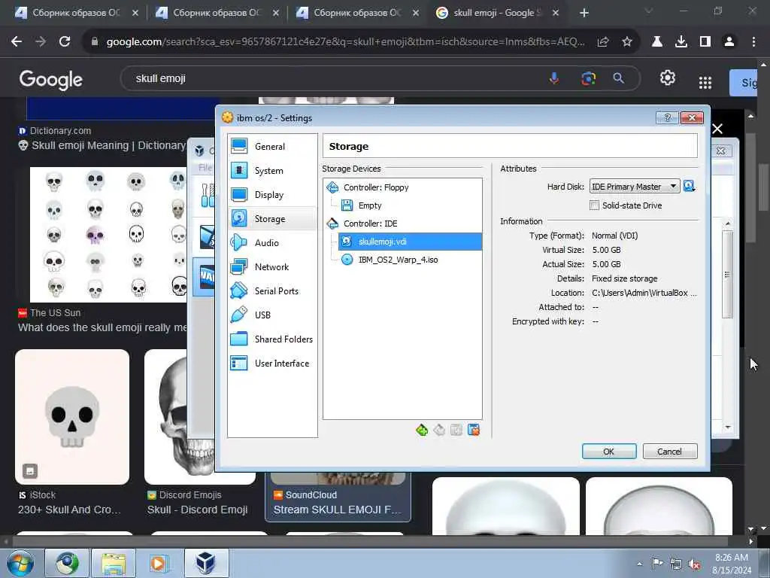Screen dimensions: 770x578
Task: Open the User Interface settings category
Action: click(272, 364)
